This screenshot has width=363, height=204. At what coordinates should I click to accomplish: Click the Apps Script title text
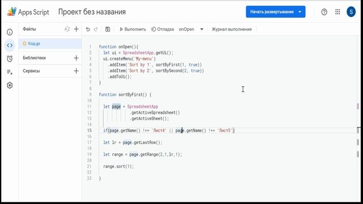(x=33, y=12)
